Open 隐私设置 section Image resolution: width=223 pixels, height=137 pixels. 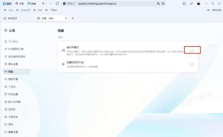tap(11, 64)
